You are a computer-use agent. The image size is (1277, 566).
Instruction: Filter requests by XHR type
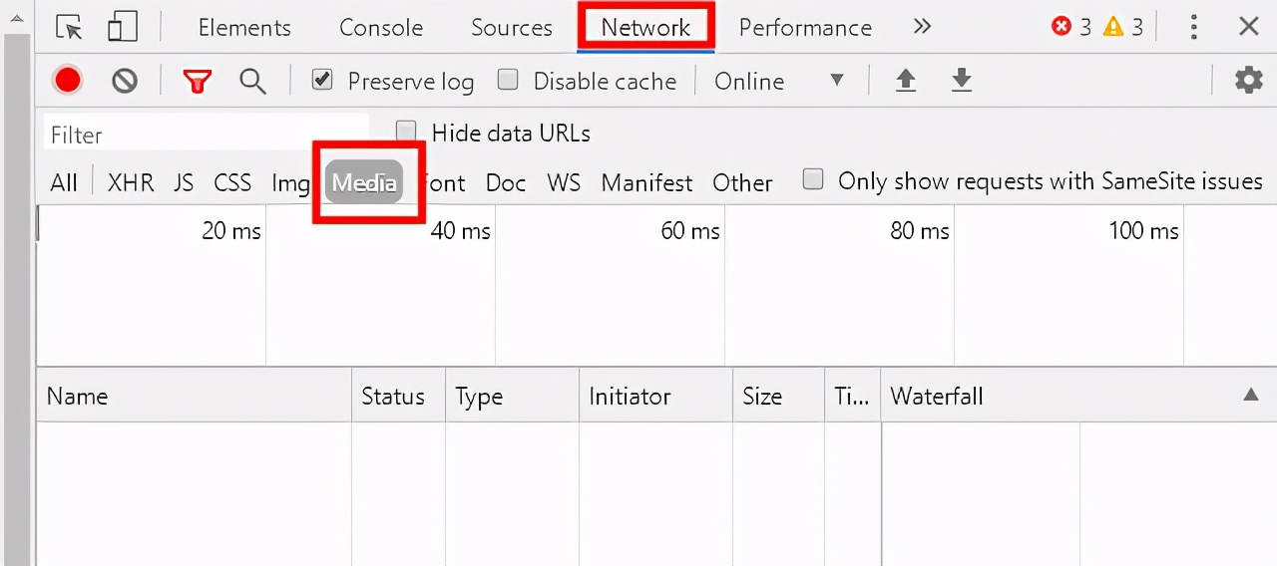point(131,182)
